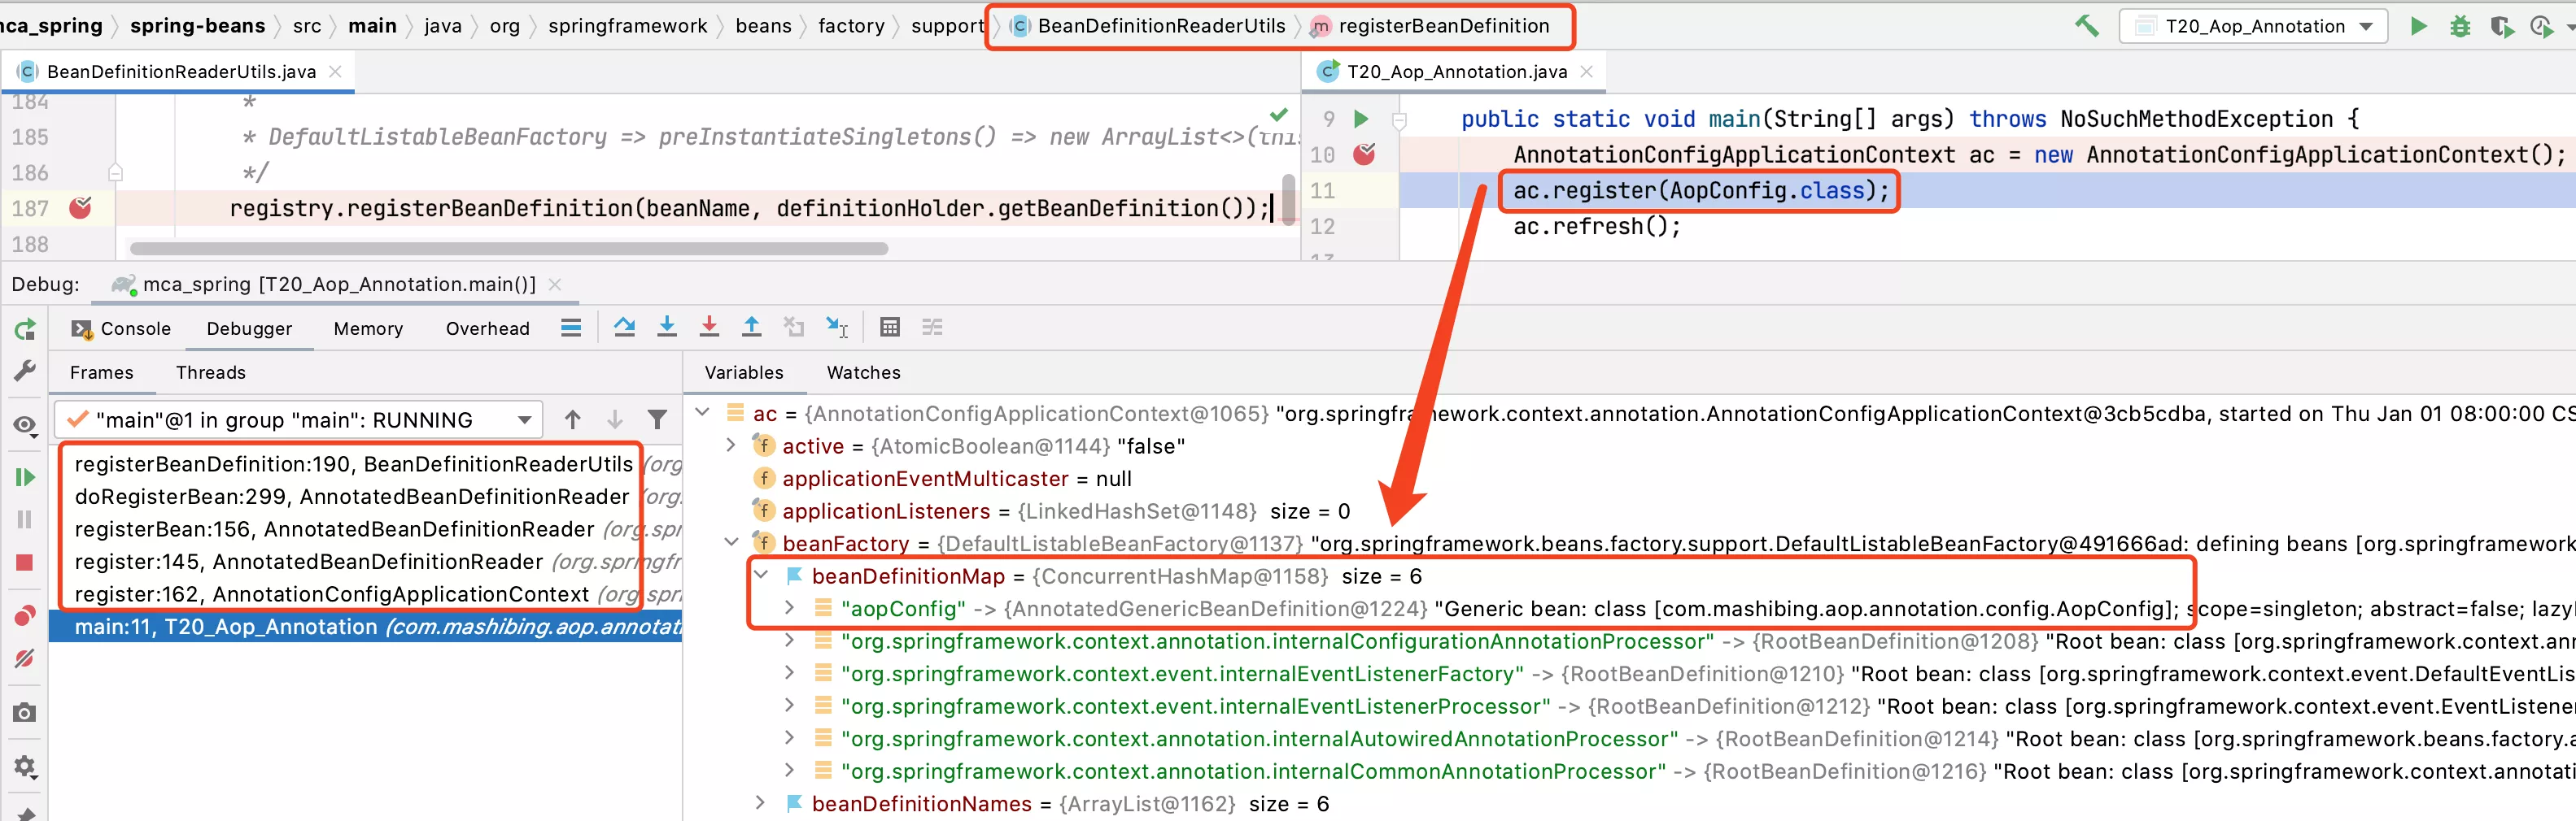Image resolution: width=2576 pixels, height=821 pixels.
Task: Select frame register:162 AnnotationConfigApplicationContext
Action: pos(366,594)
